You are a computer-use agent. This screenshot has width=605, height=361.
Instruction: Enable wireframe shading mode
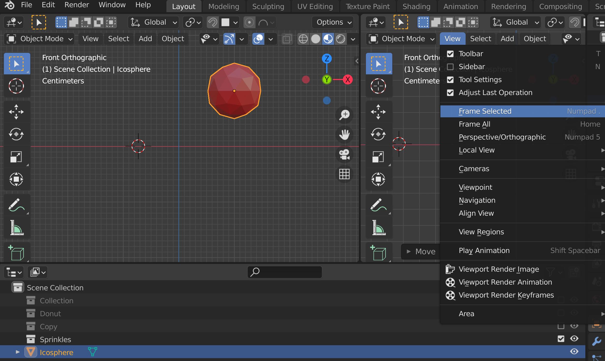pos(303,39)
